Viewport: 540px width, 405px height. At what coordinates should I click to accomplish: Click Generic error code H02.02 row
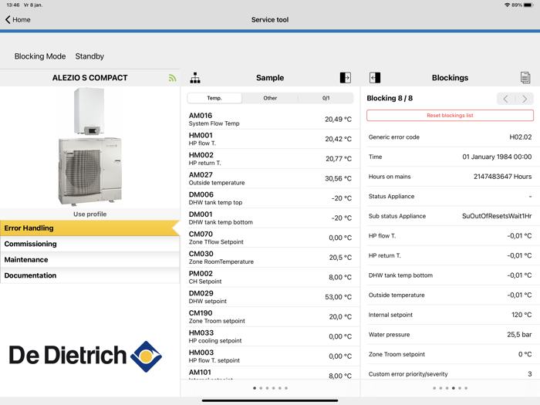pyautogui.click(x=450, y=137)
